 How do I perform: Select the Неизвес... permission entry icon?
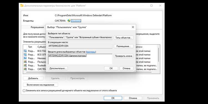[25, 58]
